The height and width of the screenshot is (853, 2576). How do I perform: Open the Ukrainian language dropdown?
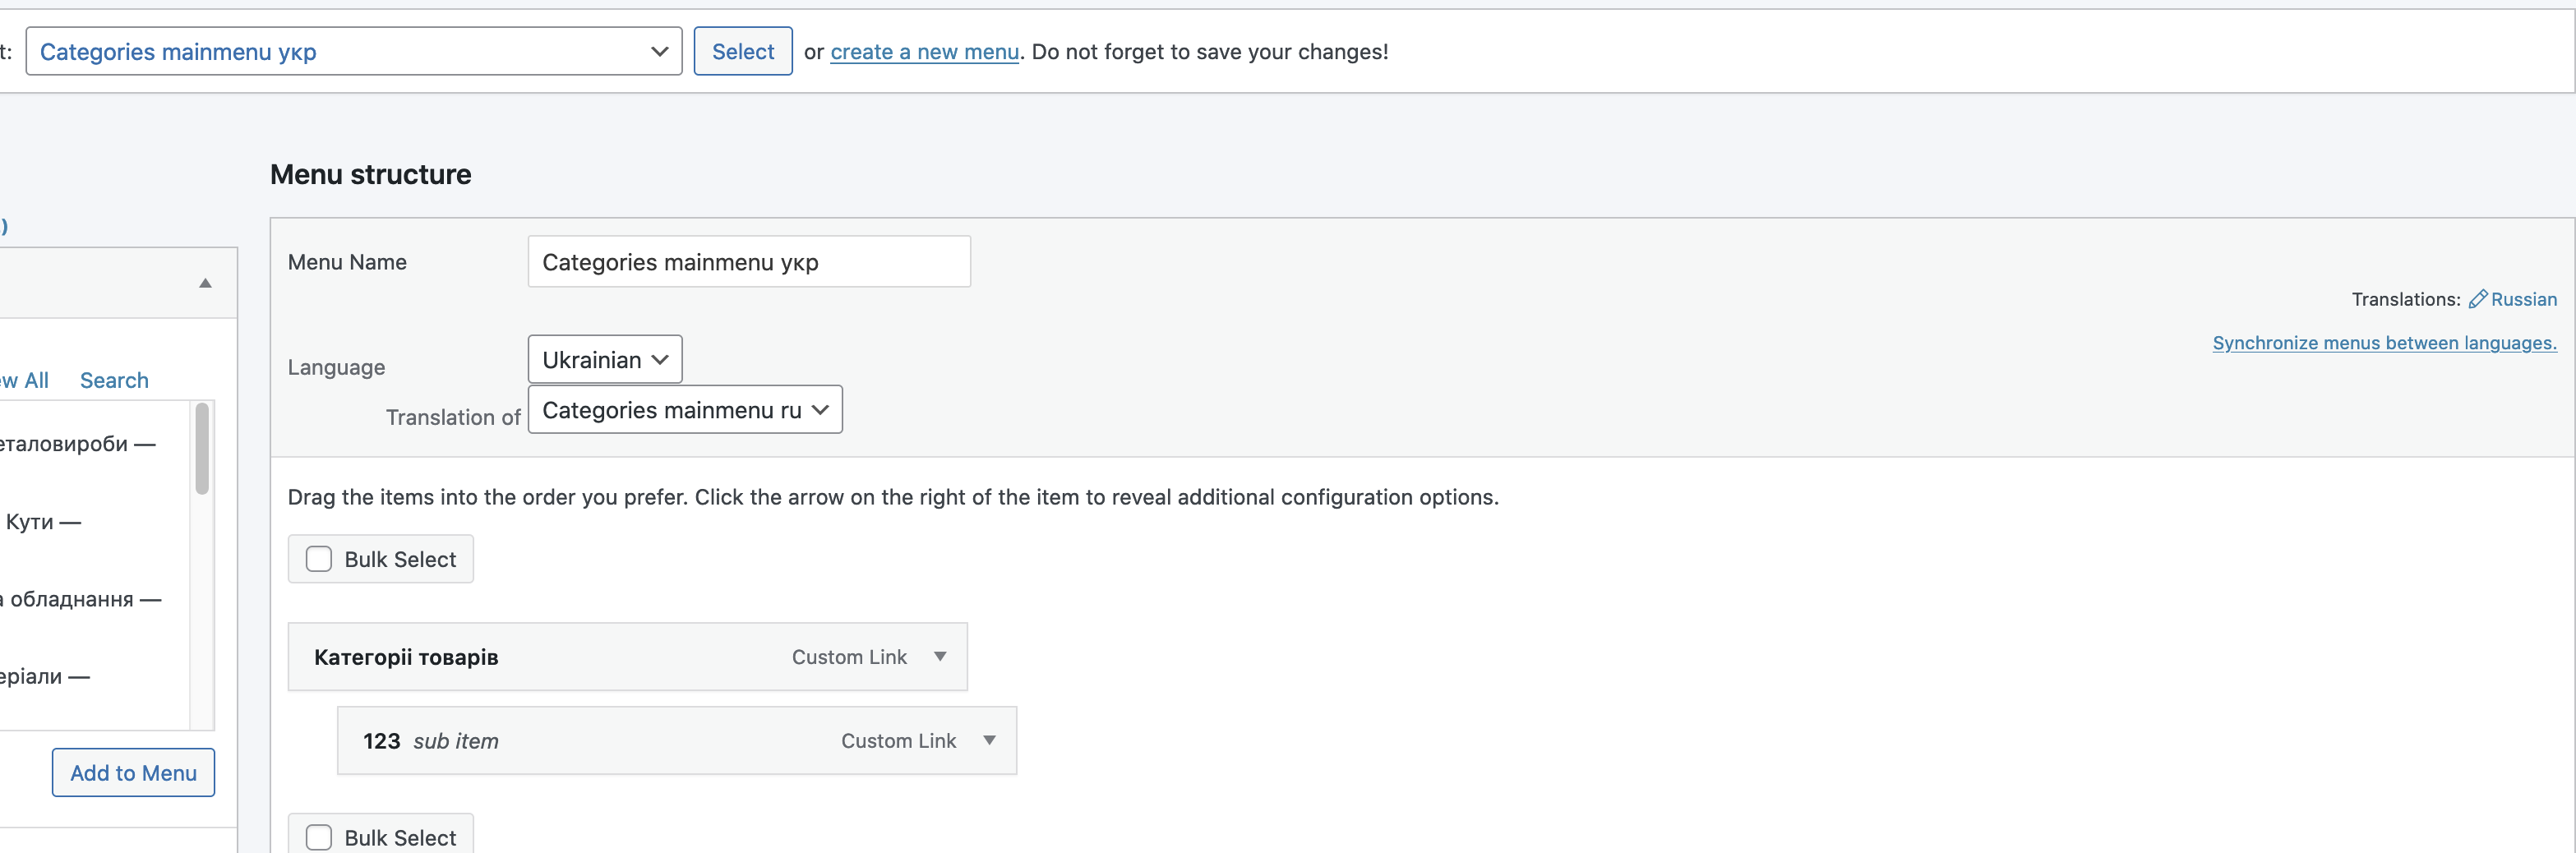604,360
